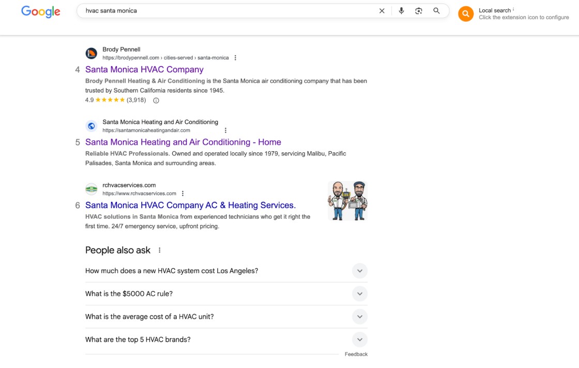Click the 'People also ask' heading
The image size is (579, 368).
point(118,250)
